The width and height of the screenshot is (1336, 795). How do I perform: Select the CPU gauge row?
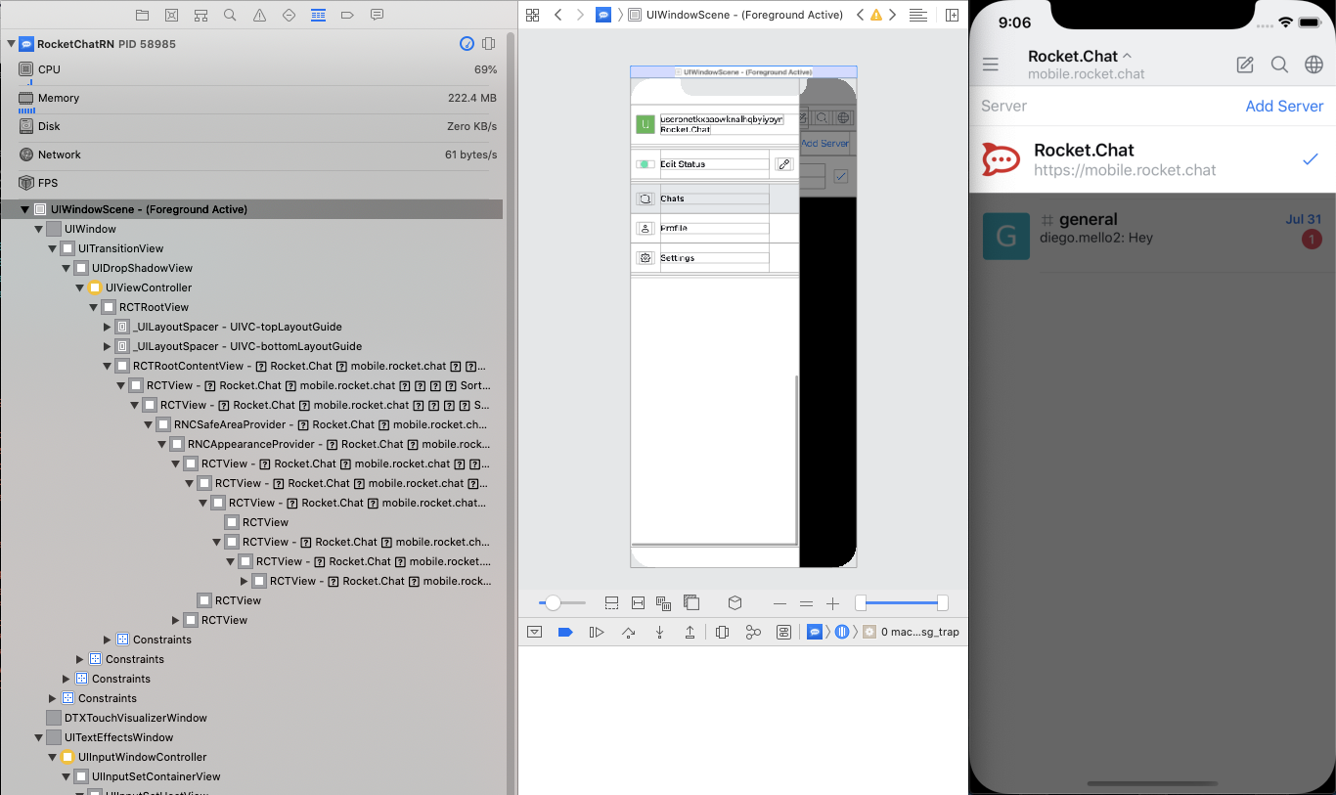pyautogui.click(x=258, y=69)
